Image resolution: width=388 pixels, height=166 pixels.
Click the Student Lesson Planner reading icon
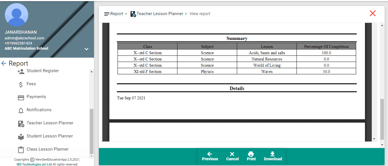[x=21, y=137]
